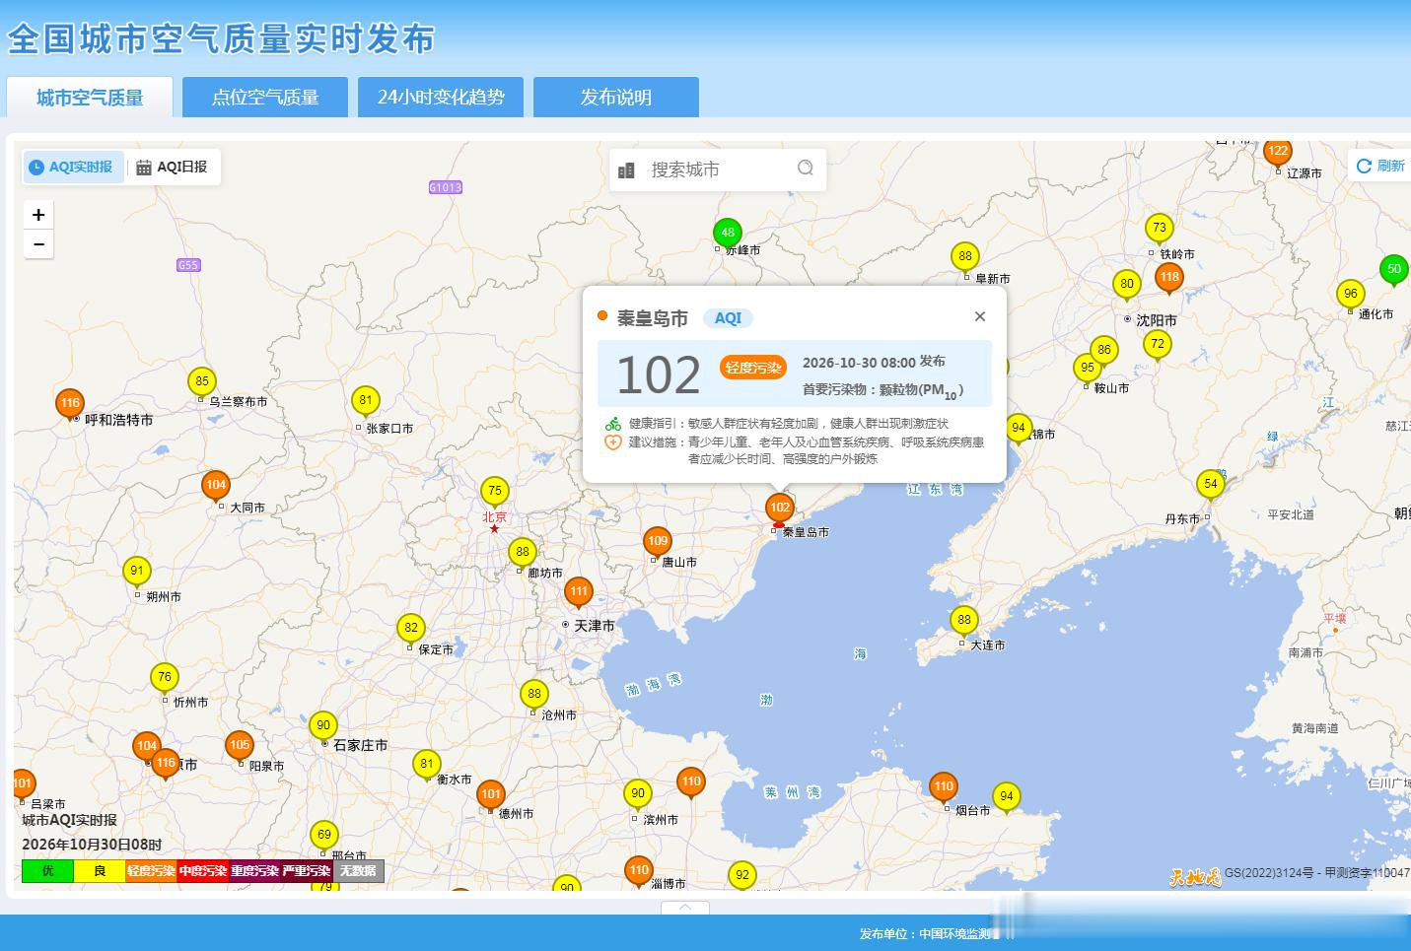The width and height of the screenshot is (1411, 951).
Task: Click 大同市 marker showing 104
Action: 216,486
